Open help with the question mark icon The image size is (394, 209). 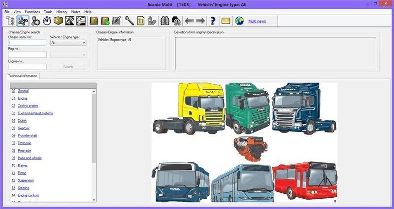tap(213, 21)
